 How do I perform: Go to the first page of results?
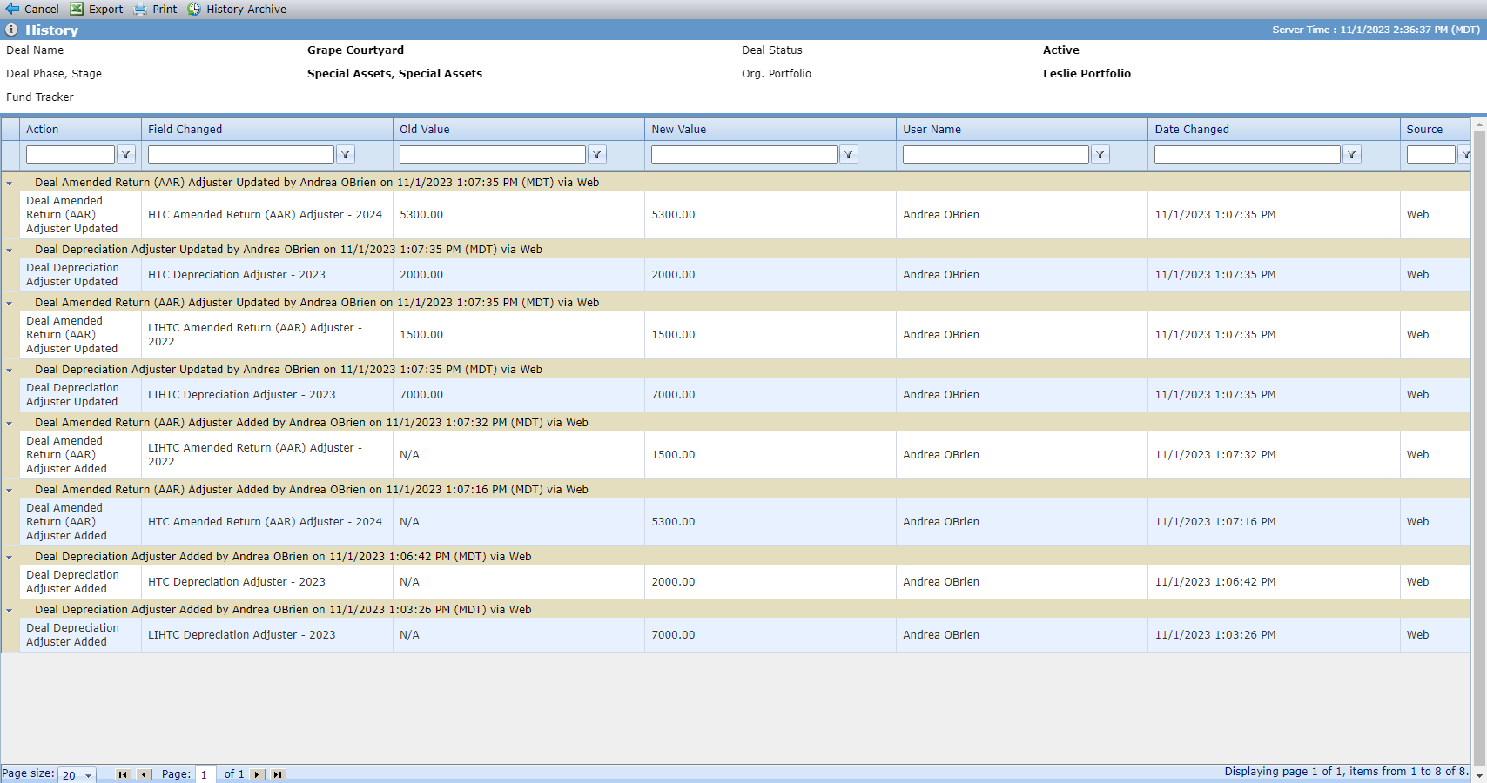[x=124, y=774]
